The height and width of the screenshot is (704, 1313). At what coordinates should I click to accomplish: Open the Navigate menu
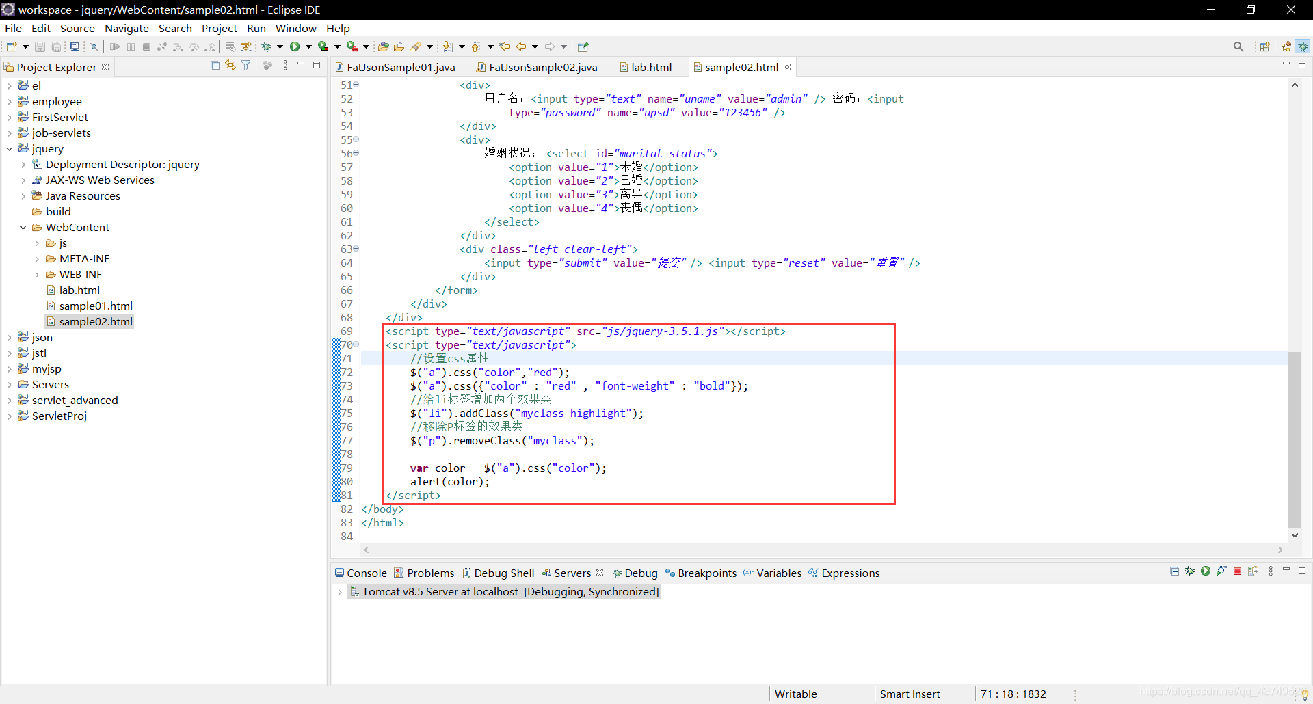(x=127, y=28)
